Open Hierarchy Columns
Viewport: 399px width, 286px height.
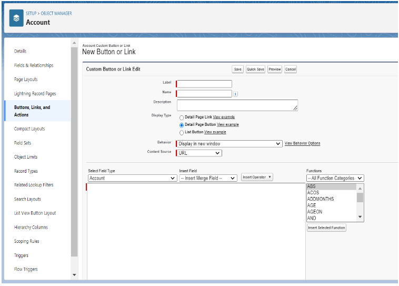tap(31, 227)
